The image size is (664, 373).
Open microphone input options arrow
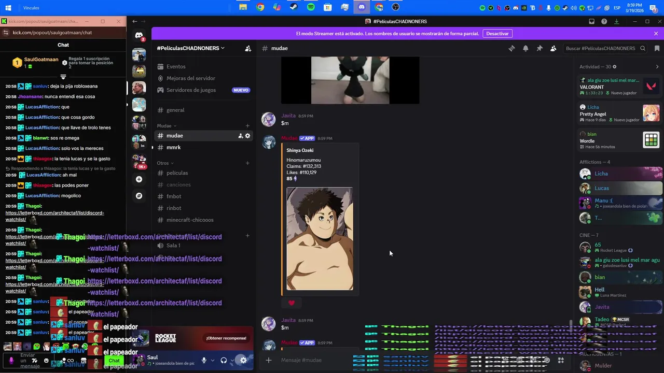pos(213,360)
